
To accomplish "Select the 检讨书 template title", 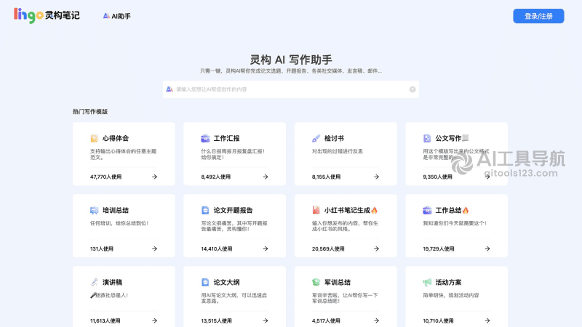I will [x=334, y=138].
